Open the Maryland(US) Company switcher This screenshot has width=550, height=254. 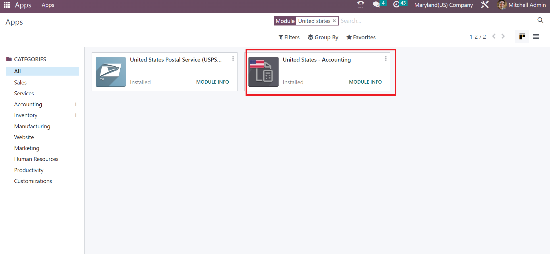443,5
